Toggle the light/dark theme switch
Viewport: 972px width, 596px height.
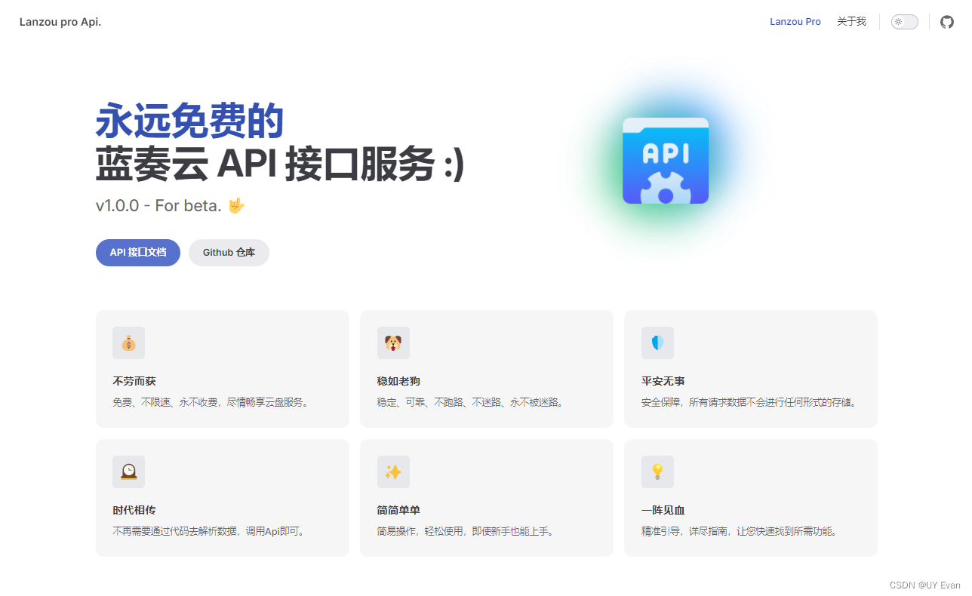pyautogui.click(x=905, y=22)
